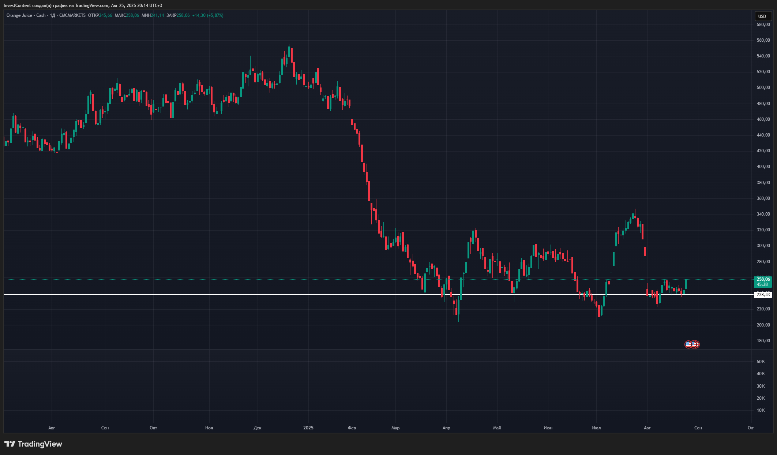The image size is (777, 455).
Task: Click the 220,00 price scale label
Action: (763, 309)
